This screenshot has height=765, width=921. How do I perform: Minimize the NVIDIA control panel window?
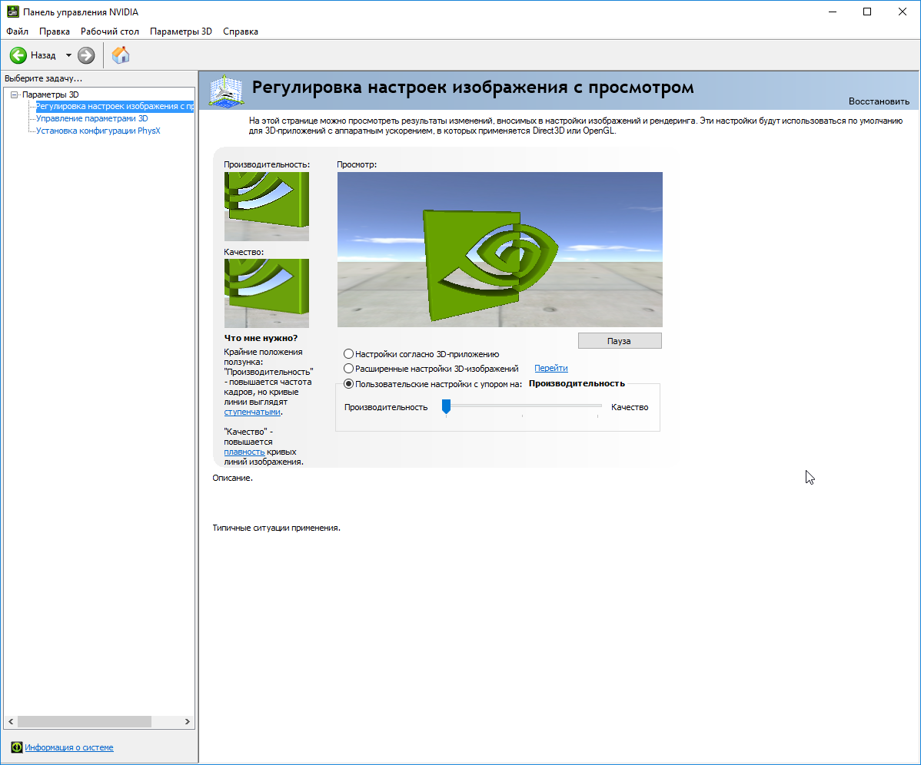[x=833, y=12]
